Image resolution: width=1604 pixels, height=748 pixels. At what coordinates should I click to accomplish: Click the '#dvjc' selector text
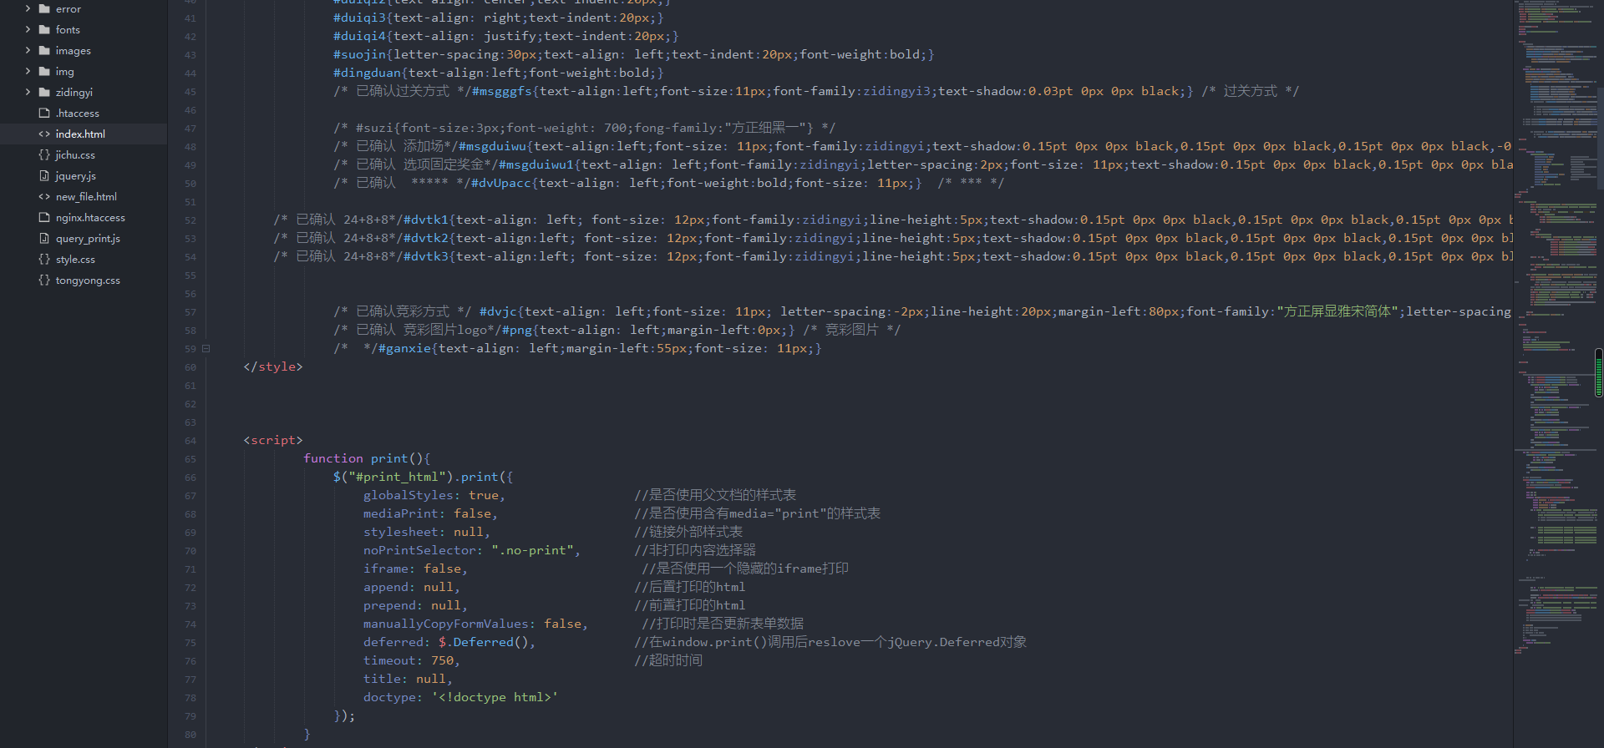498,311
